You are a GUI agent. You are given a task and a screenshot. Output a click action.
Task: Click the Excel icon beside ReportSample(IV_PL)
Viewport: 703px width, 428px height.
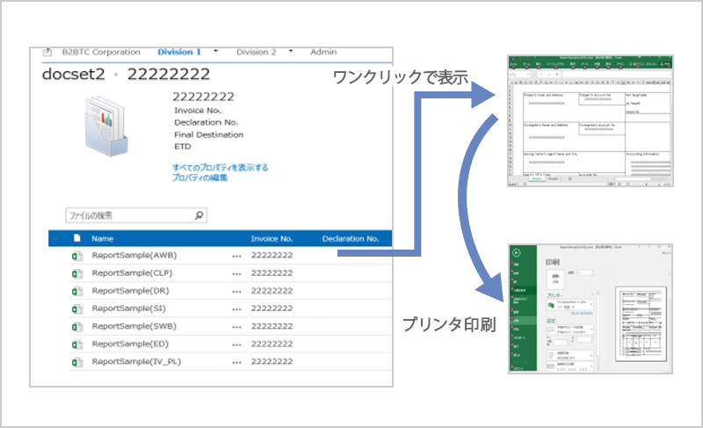(x=76, y=361)
